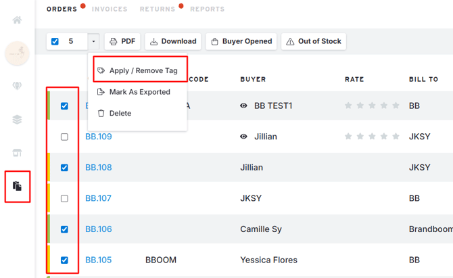Image resolution: width=453 pixels, height=278 pixels.
Task: Check the box for order BB.109
Action: pyautogui.click(x=64, y=137)
